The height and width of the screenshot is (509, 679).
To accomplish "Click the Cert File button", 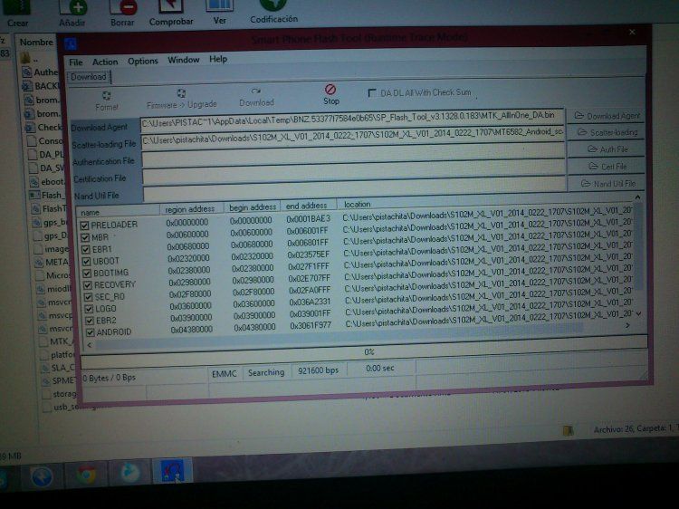I will point(607,167).
